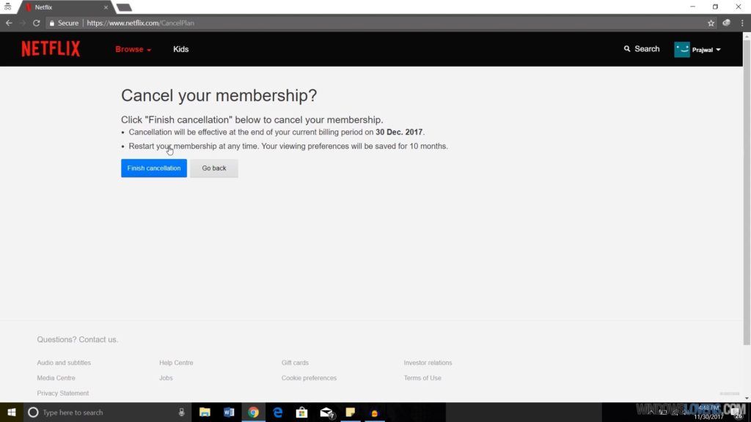
Task: Close the Netflix tab
Action: [106, 7]
